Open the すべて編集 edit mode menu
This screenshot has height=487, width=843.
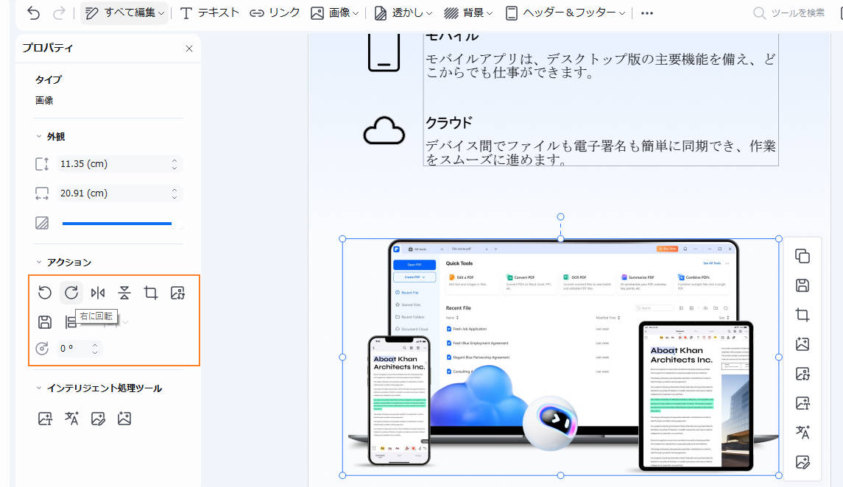pyautogui.click(x=124, y=13)
